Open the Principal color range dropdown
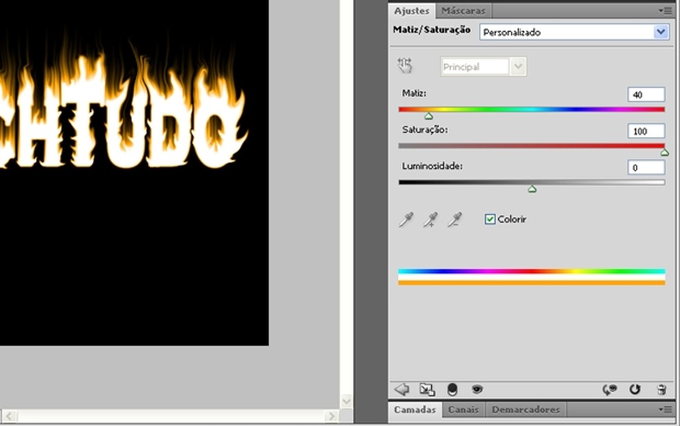This screenshot has height=426, width=680. pos(484,67)
